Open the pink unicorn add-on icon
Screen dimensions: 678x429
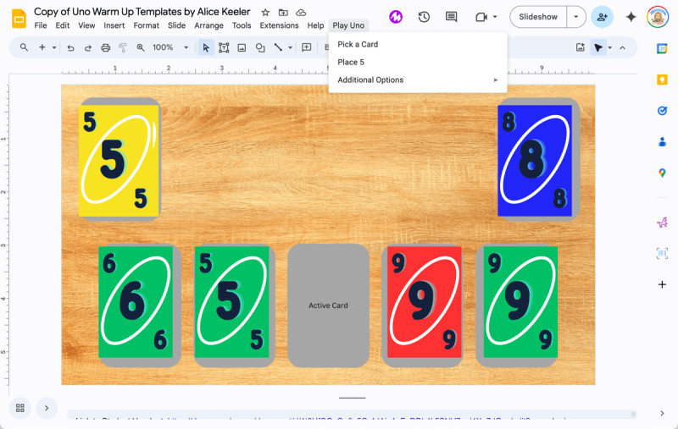coord(662,223)
